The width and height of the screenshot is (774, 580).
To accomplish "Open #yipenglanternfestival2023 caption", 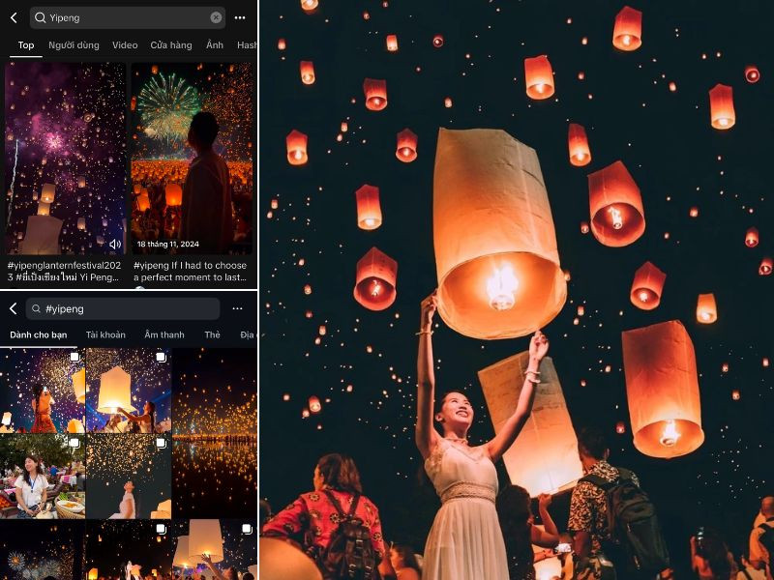I will (64, 272).
